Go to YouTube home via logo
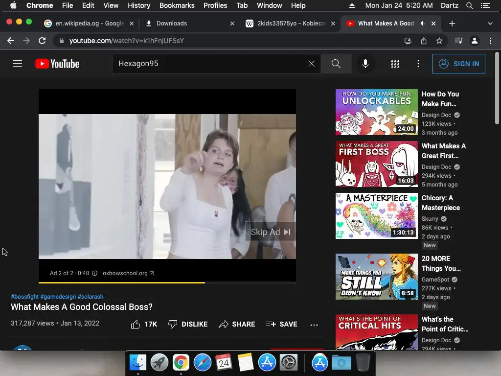The image size is (501, 376). (x=57, y=64)
